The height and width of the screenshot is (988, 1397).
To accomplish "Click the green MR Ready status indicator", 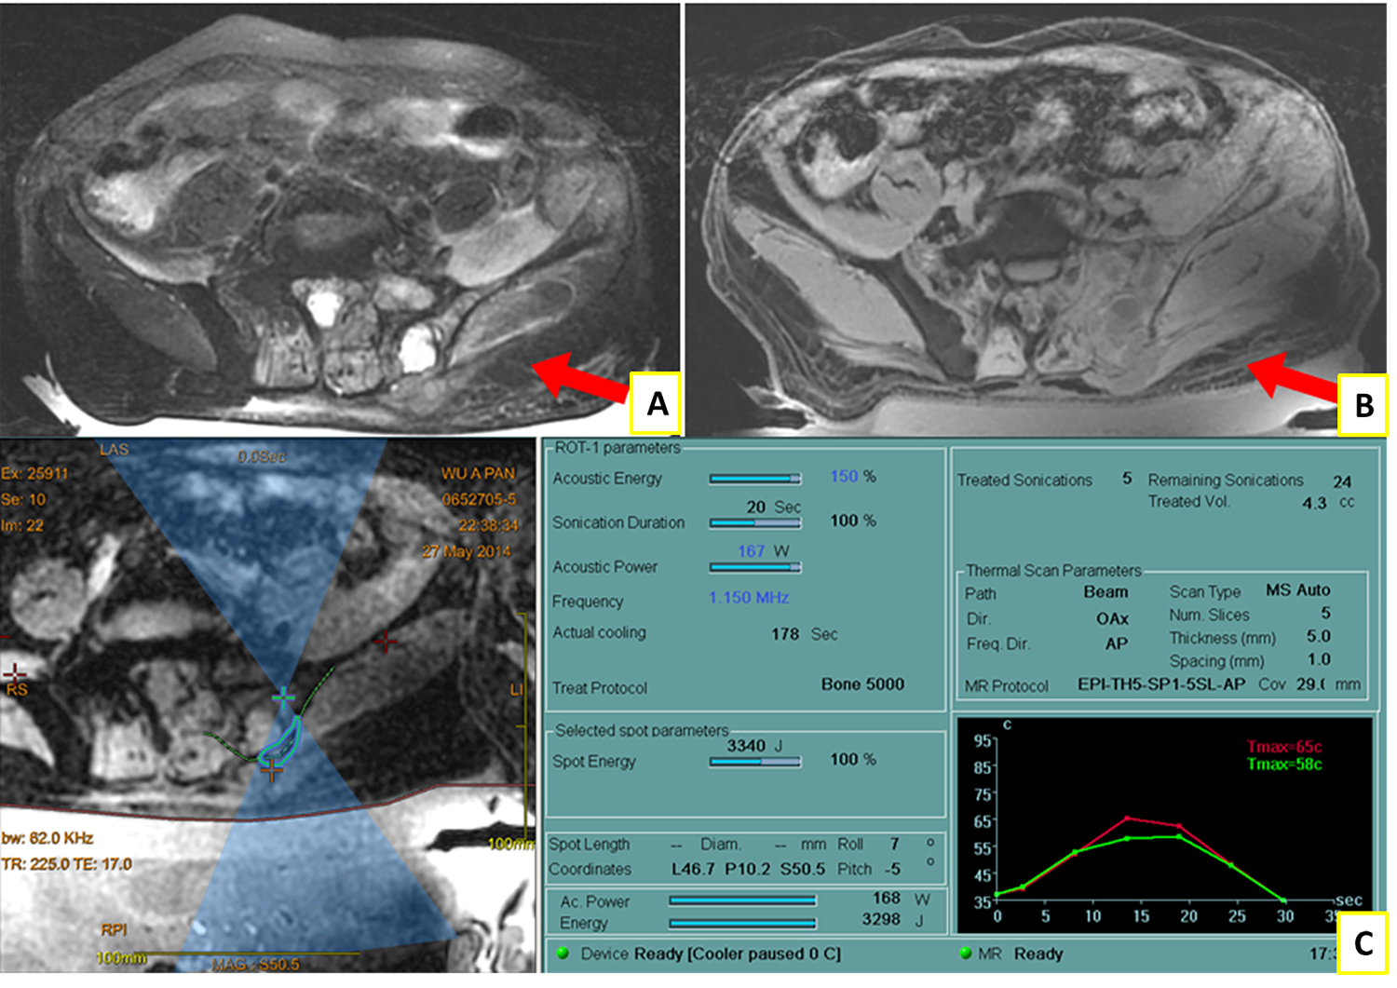I will (965, 954).
